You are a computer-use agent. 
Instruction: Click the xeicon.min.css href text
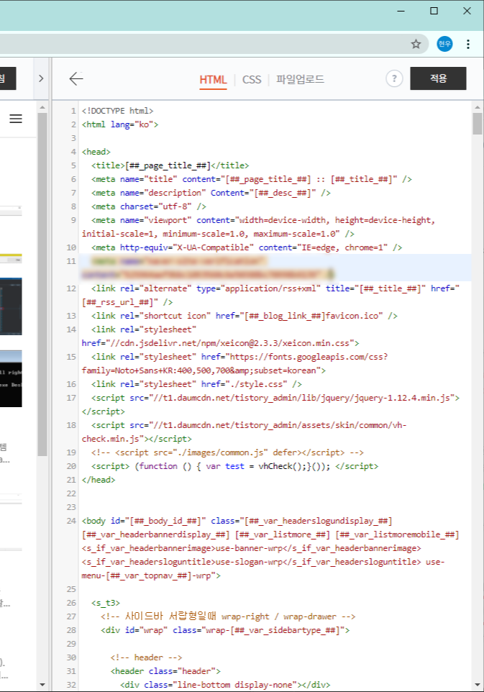(221, 343)
